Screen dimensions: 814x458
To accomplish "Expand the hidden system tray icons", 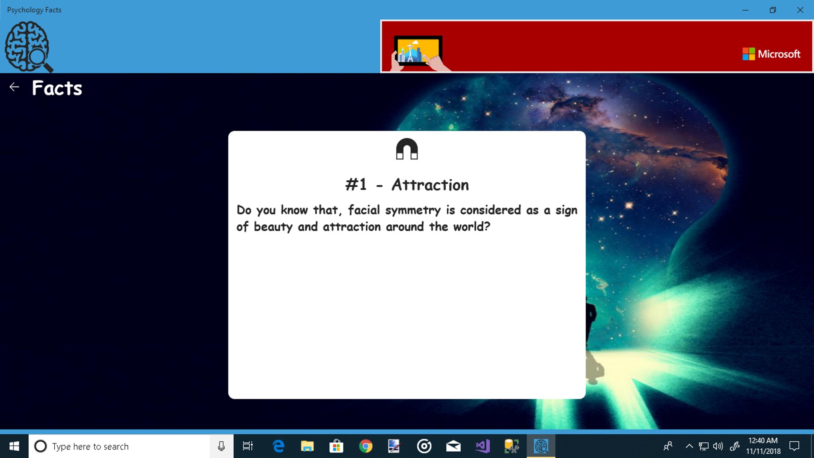I will click(689, 446).
